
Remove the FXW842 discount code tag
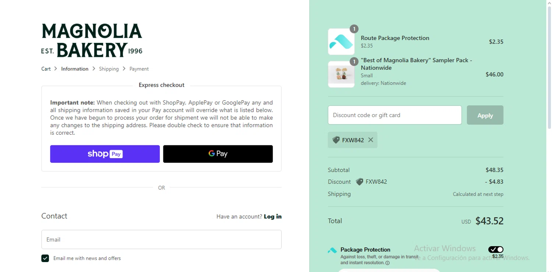click(371, 140)
